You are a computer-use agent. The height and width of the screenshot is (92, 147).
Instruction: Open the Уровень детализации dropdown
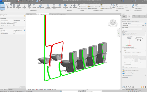pyautogui.click(x=19, y=22)
